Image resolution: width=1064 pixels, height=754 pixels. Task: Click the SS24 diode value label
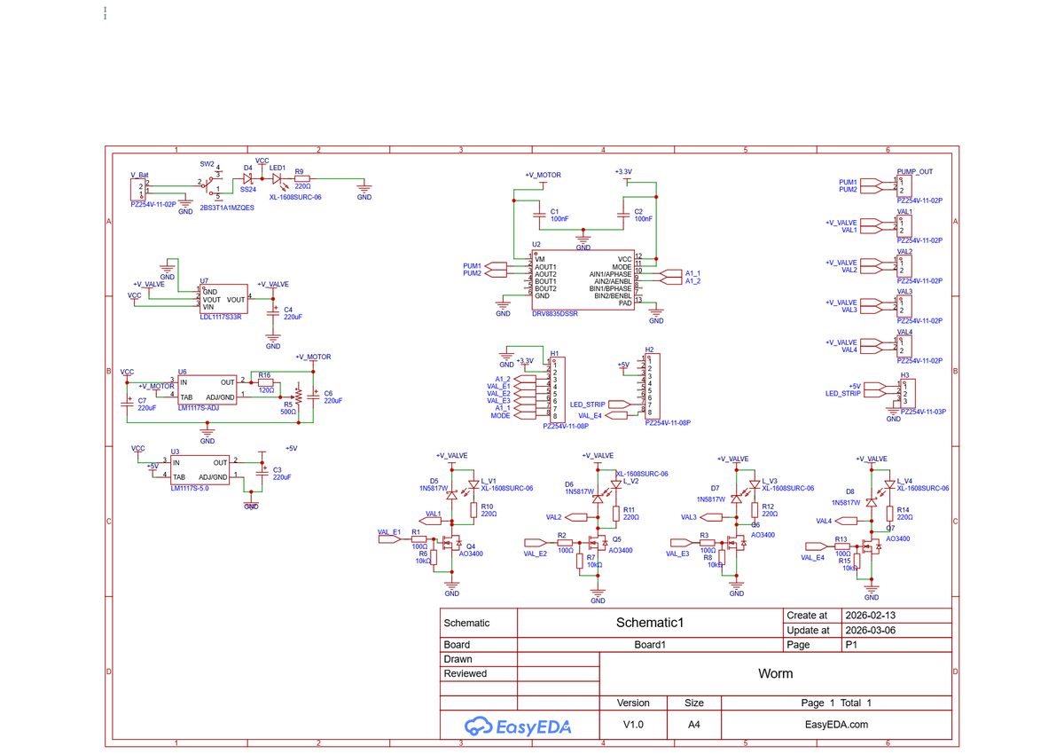pos(248,189)
